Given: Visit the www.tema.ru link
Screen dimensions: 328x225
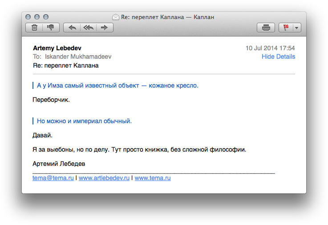Looking at the screenshot, I should click(153, 178).
